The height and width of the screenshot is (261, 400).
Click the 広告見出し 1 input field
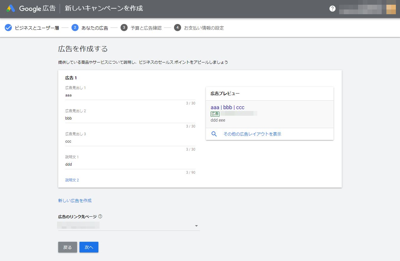pos(130,95)
